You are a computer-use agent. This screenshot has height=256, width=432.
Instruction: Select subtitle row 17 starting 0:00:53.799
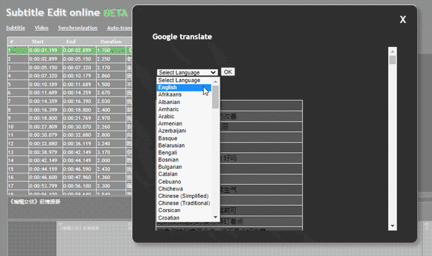[70, 186]
